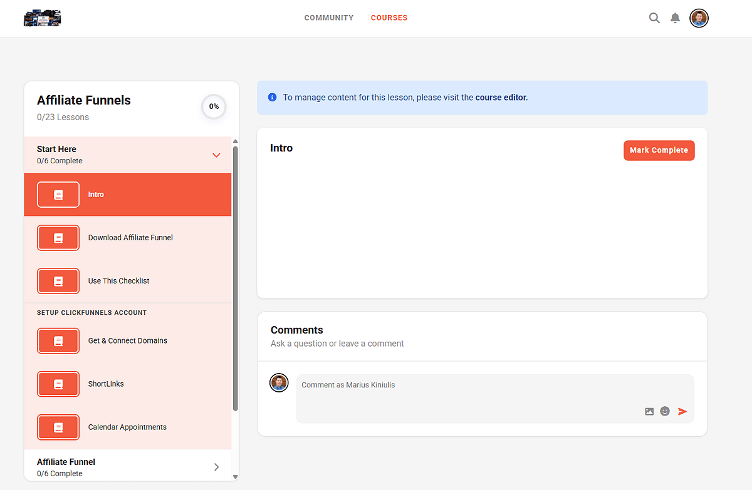Viewport: 752px width, 490px height.
Task: Select the Download Affiliate Funnel lesson
Action: [128, 238]
